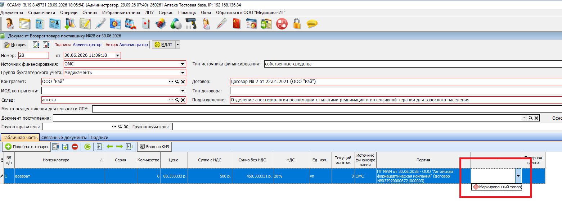Click the red four-squares toolbar icon

[282, 24]
